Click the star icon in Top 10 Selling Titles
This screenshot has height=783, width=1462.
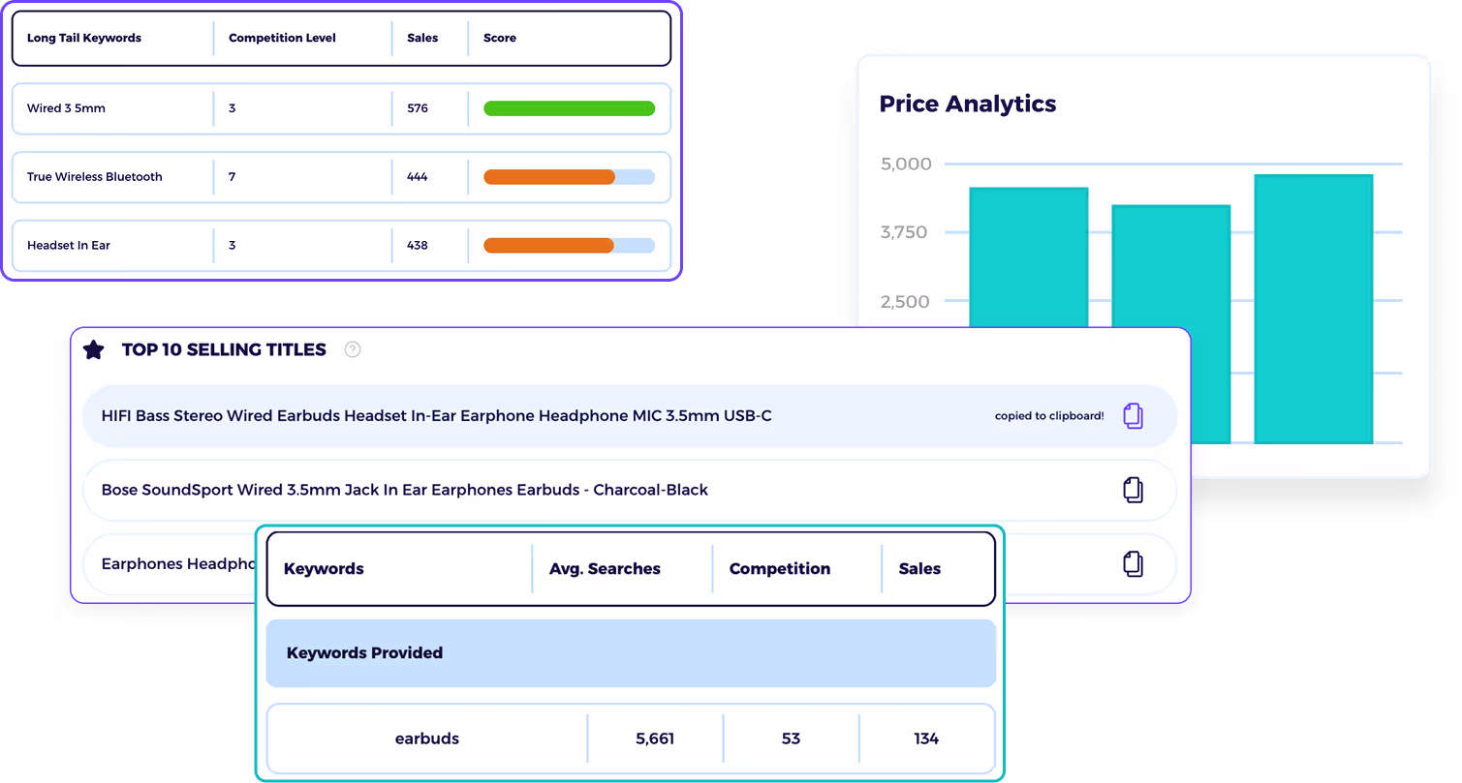(94, 349)
